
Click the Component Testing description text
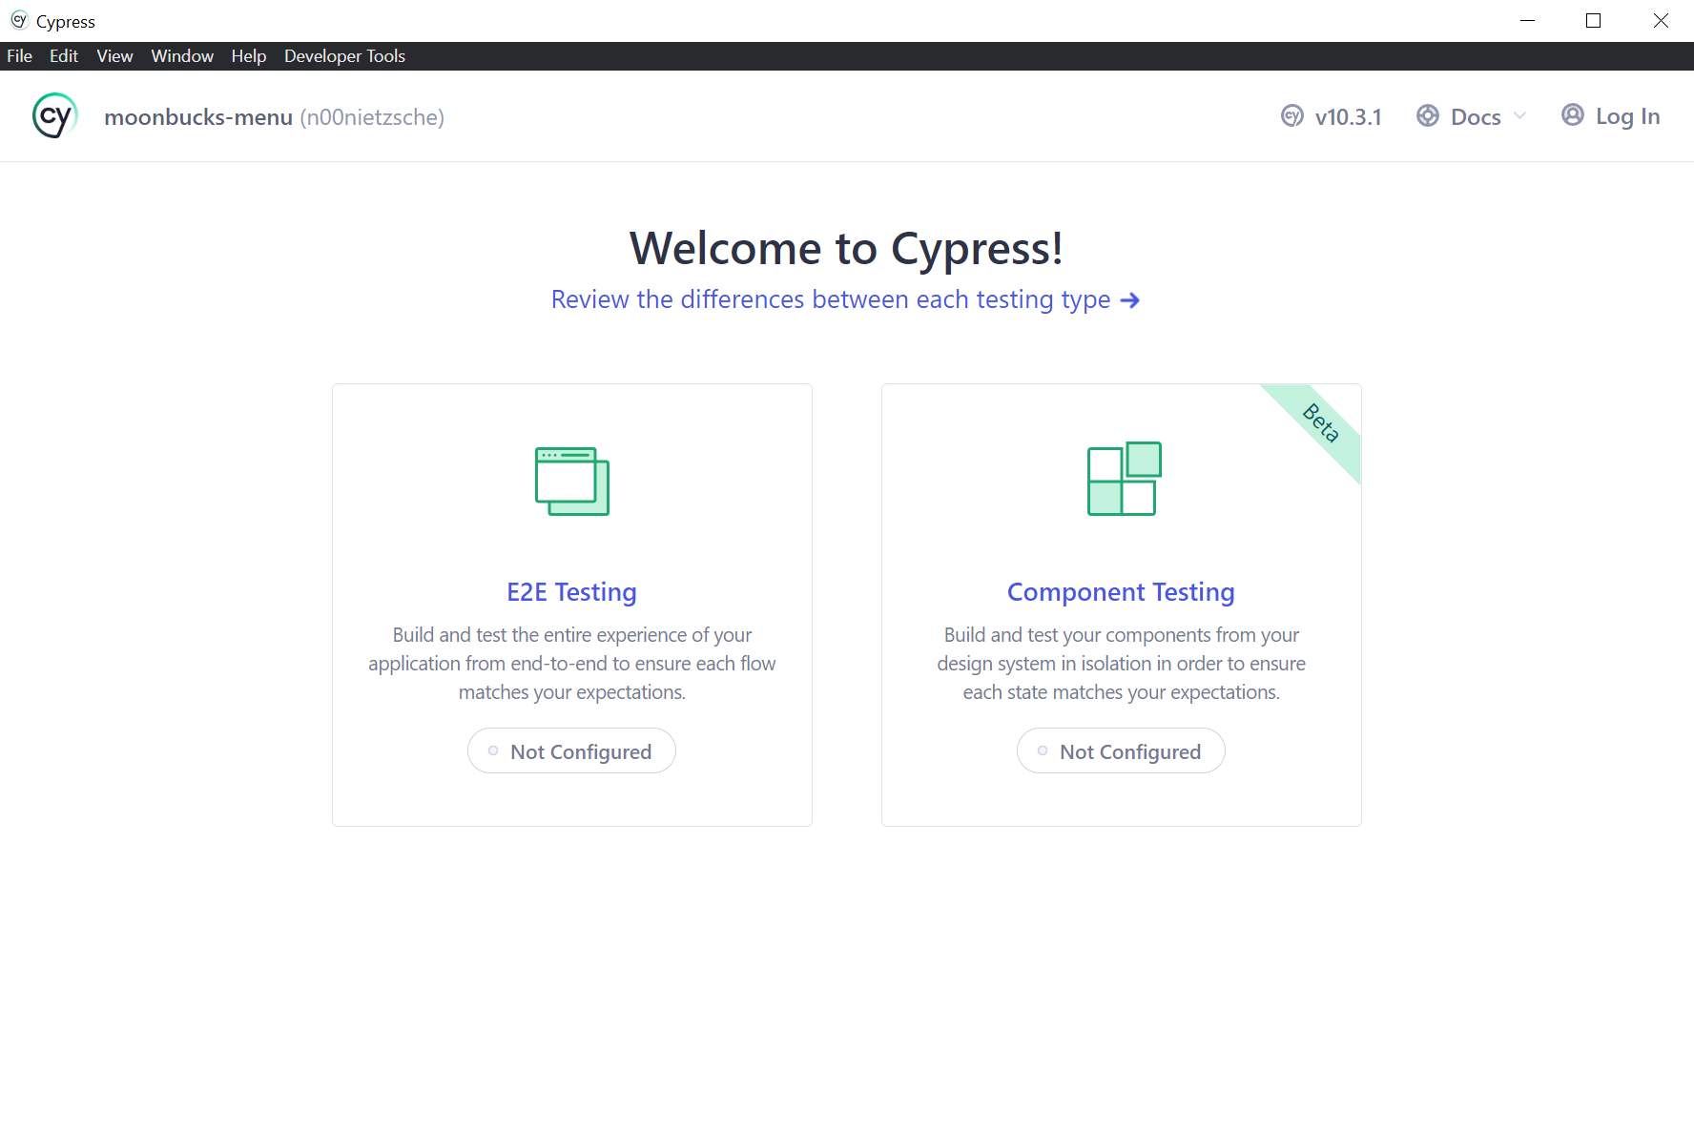click(x=1121, y=664)
